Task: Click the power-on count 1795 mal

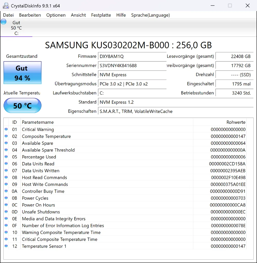Action: point(234,84)
